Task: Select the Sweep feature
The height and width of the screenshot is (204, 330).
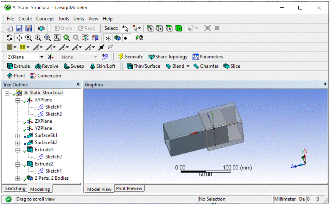Action: 74,66
